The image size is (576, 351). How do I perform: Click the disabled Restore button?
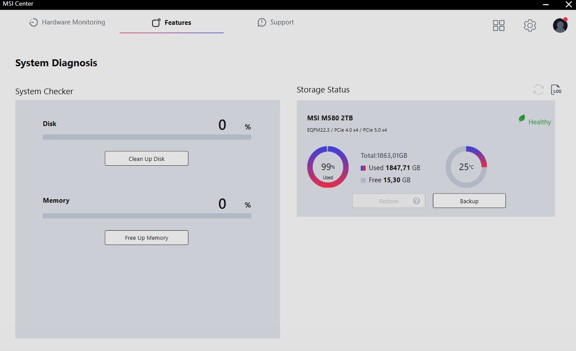pyautogui.click(x=389, y=201)
